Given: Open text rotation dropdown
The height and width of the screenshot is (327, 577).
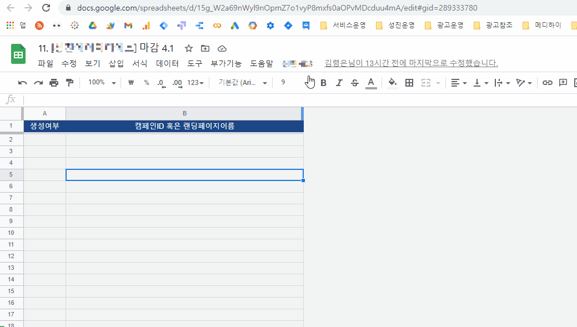Looking at the screenshot, I should tap(524, 83).
